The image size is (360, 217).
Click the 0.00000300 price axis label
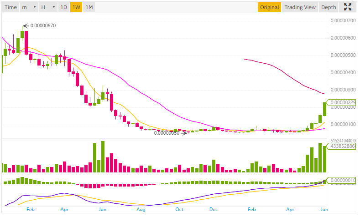click(x=343, y=90)
